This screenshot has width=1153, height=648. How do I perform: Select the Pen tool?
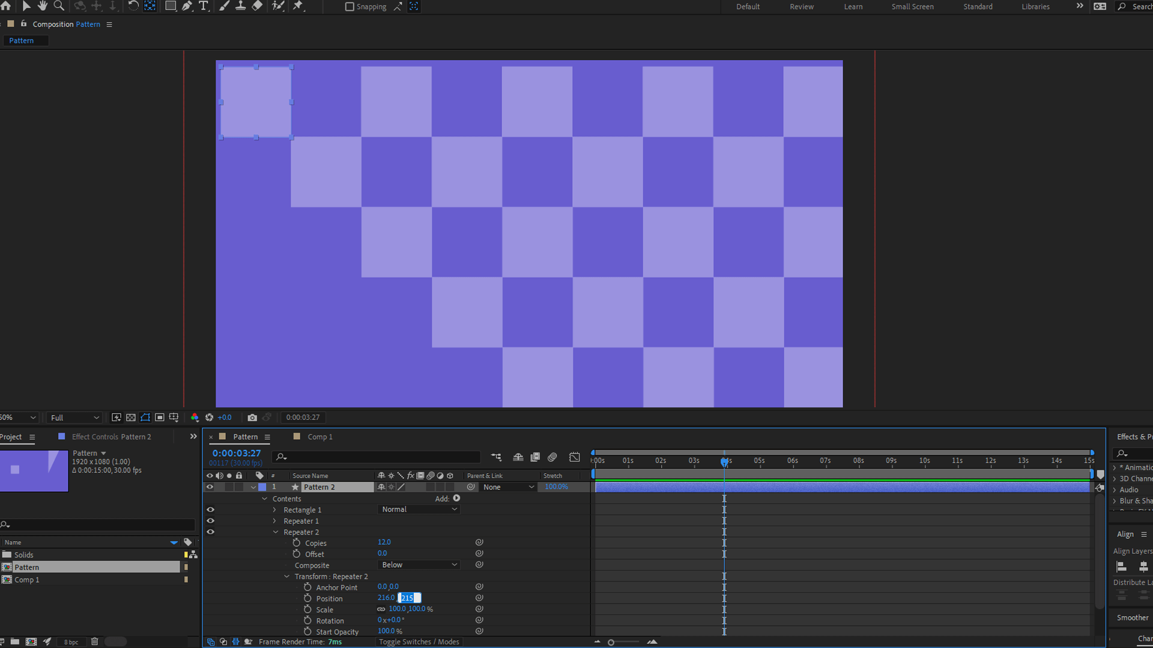(x=187, y=6)
